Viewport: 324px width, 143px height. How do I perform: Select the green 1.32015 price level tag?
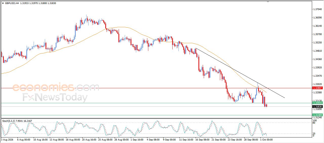(317, 103)
